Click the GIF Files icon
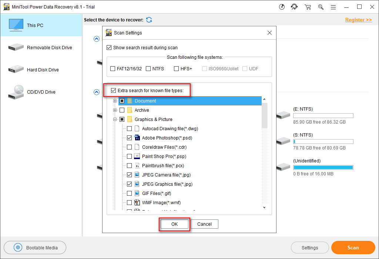Viewport: 379px width, 259px height. pyautogui.click(x=137, y=193)
